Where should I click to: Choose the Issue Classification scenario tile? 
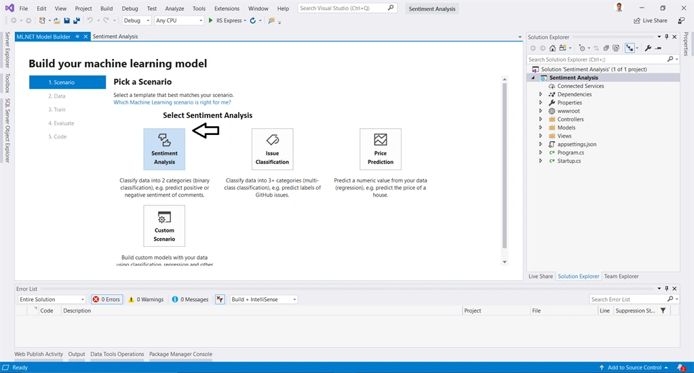(272, 149)
